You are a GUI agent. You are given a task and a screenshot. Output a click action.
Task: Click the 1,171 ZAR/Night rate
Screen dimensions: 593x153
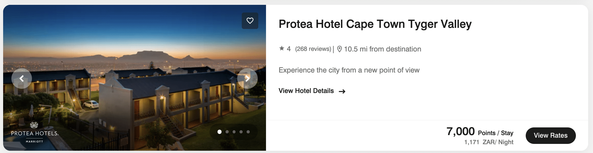point(489,142)
